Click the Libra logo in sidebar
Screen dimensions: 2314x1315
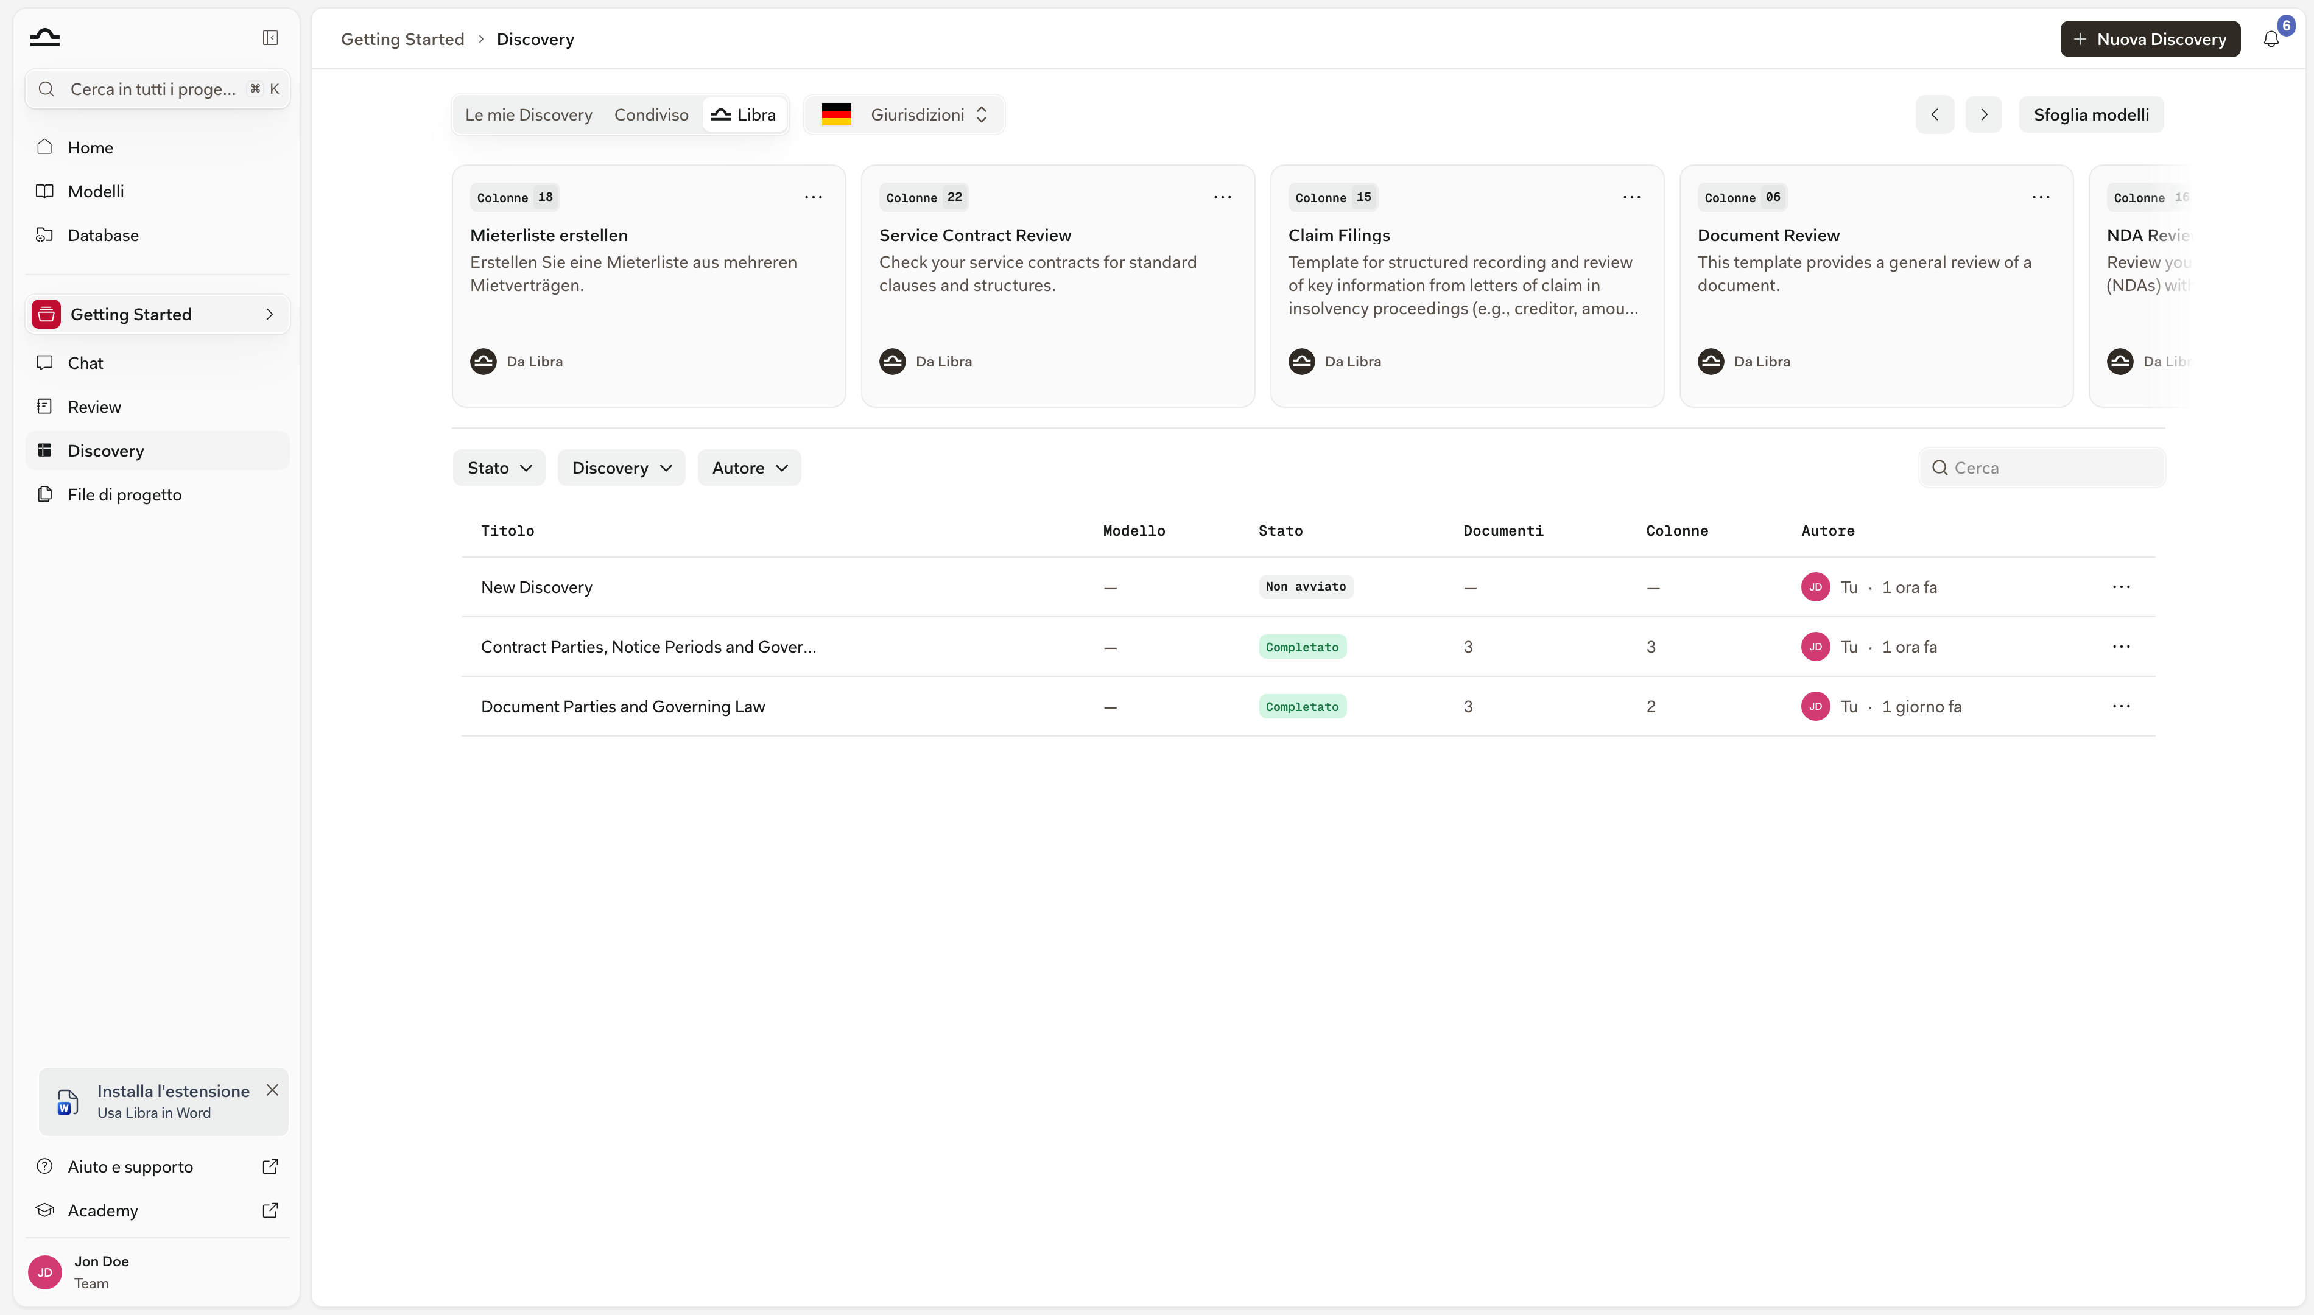click(45, 38)
